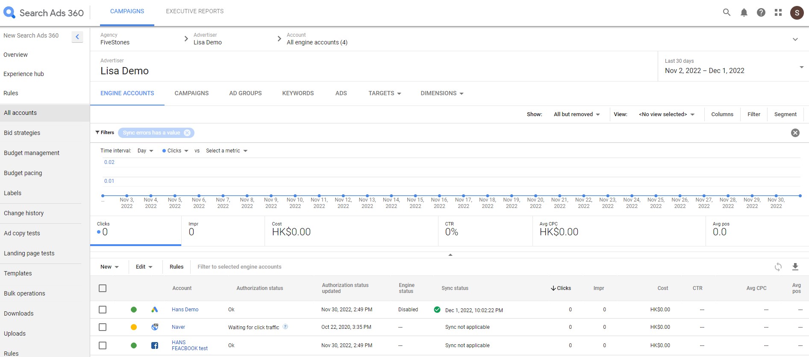The width and height of the screenshot is (809, 357).
Task: Open Google apps grid
Action: click(x=778, y=12)
